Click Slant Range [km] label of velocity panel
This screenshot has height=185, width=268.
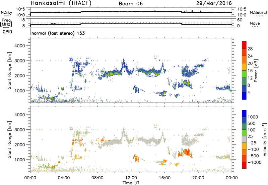point(9,140)
